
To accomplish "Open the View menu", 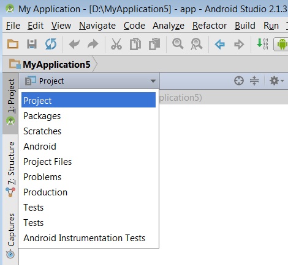I will click(61, 26).
